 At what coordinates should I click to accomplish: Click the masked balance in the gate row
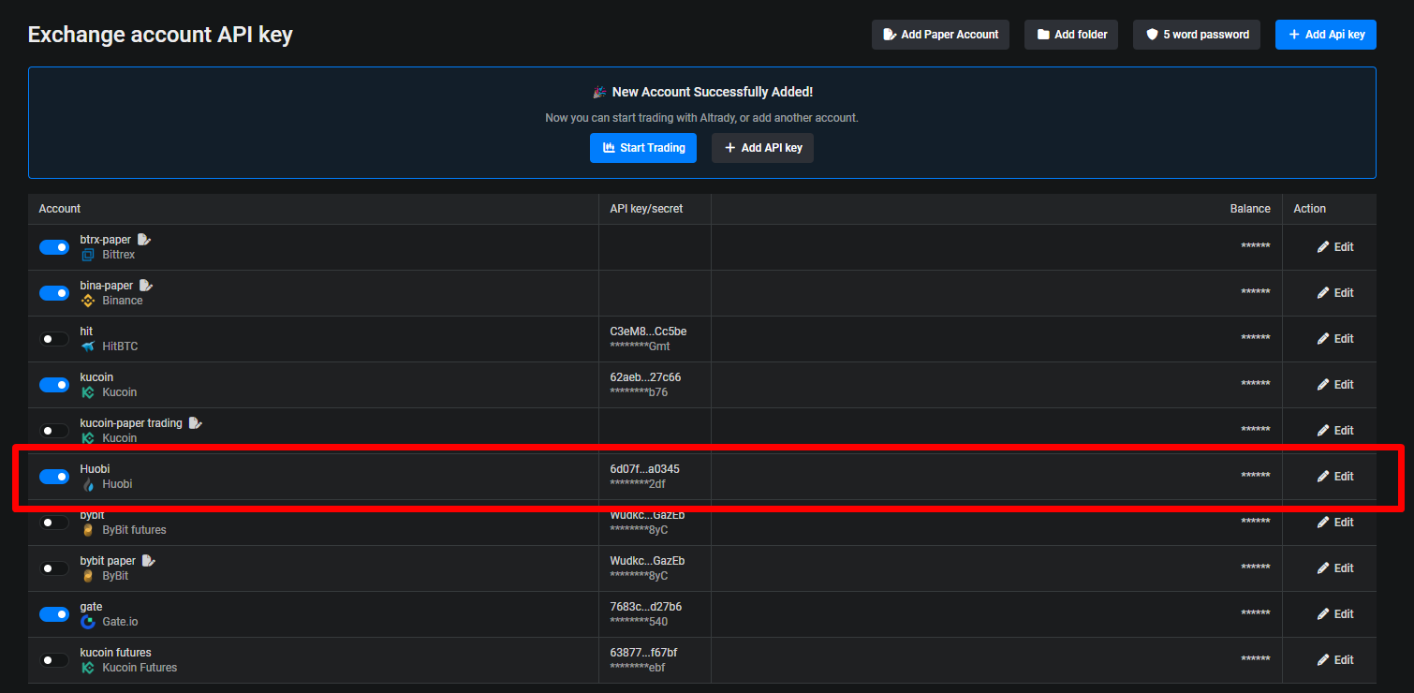click(x=1256, y=613)
